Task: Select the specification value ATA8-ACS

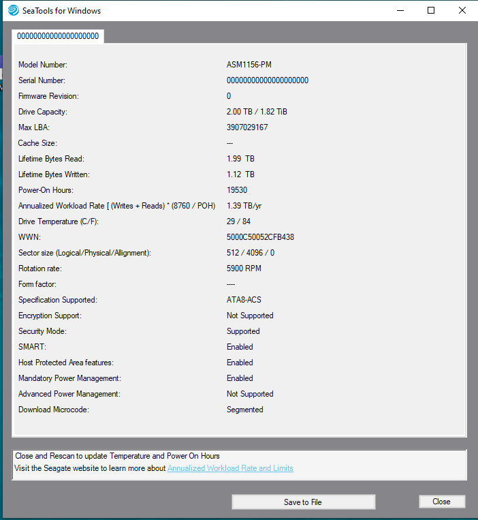Action: (244, 300)
